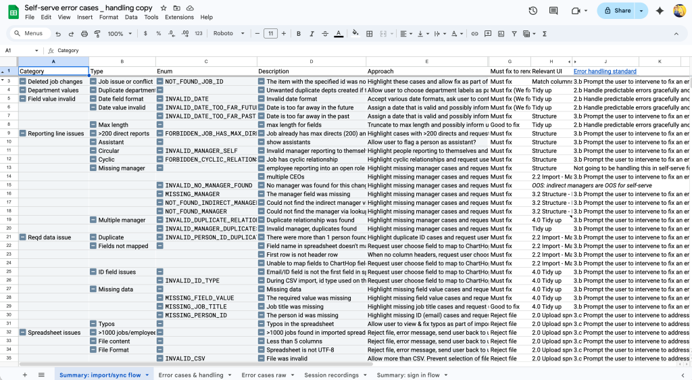The image size is (692, 380).
Task: Open the functions sigma menu
Action: pyautogui.click(x=545, y=34)
